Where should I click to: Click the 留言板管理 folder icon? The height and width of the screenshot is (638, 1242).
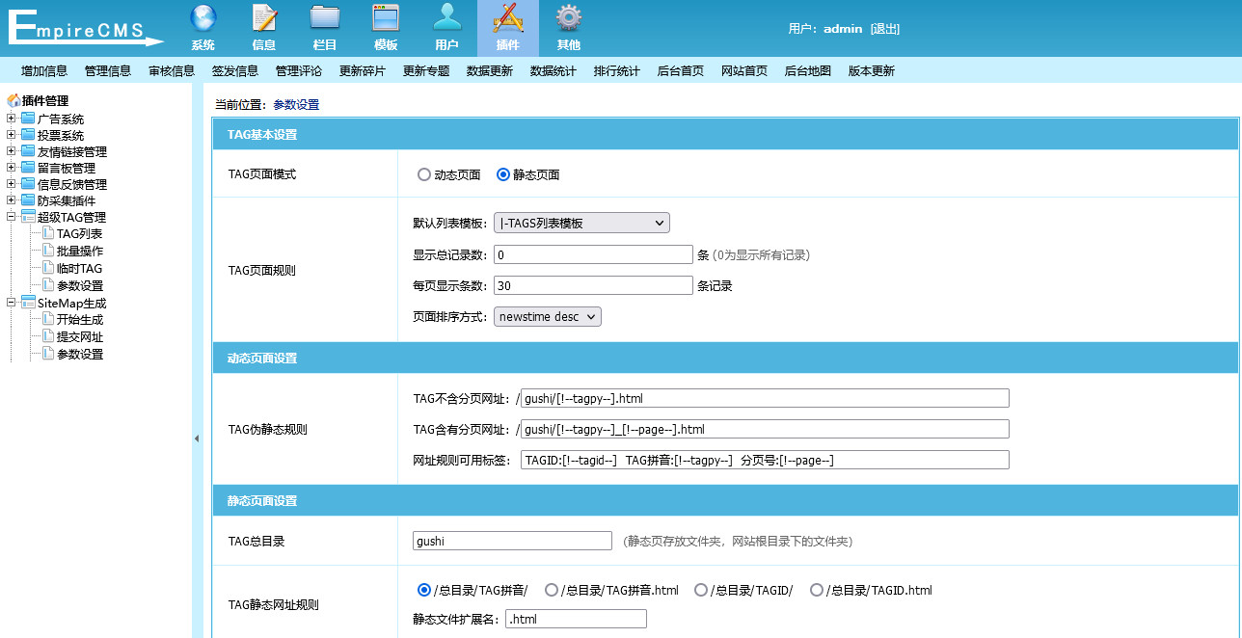[28, 168]
